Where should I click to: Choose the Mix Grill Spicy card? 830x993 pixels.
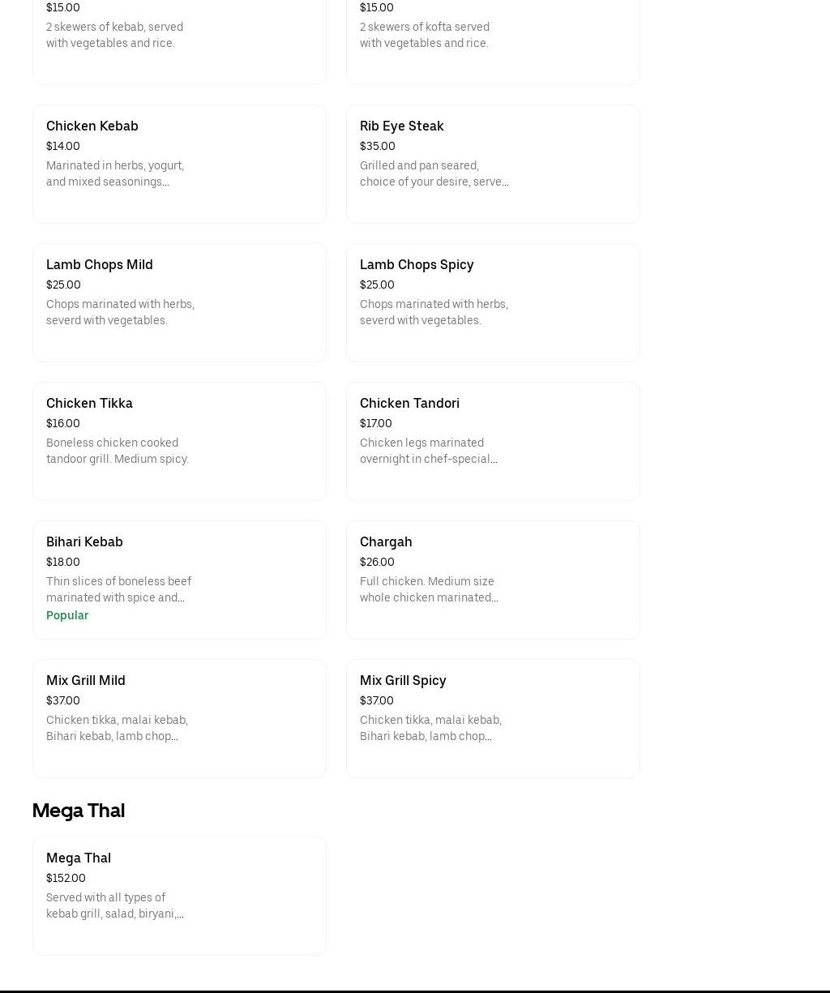(492, 718)
